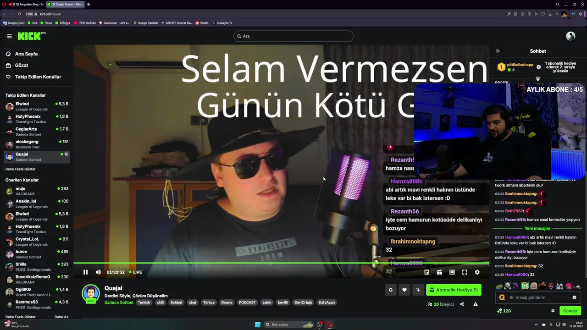Open Google Çeviri bookmark

14,22
